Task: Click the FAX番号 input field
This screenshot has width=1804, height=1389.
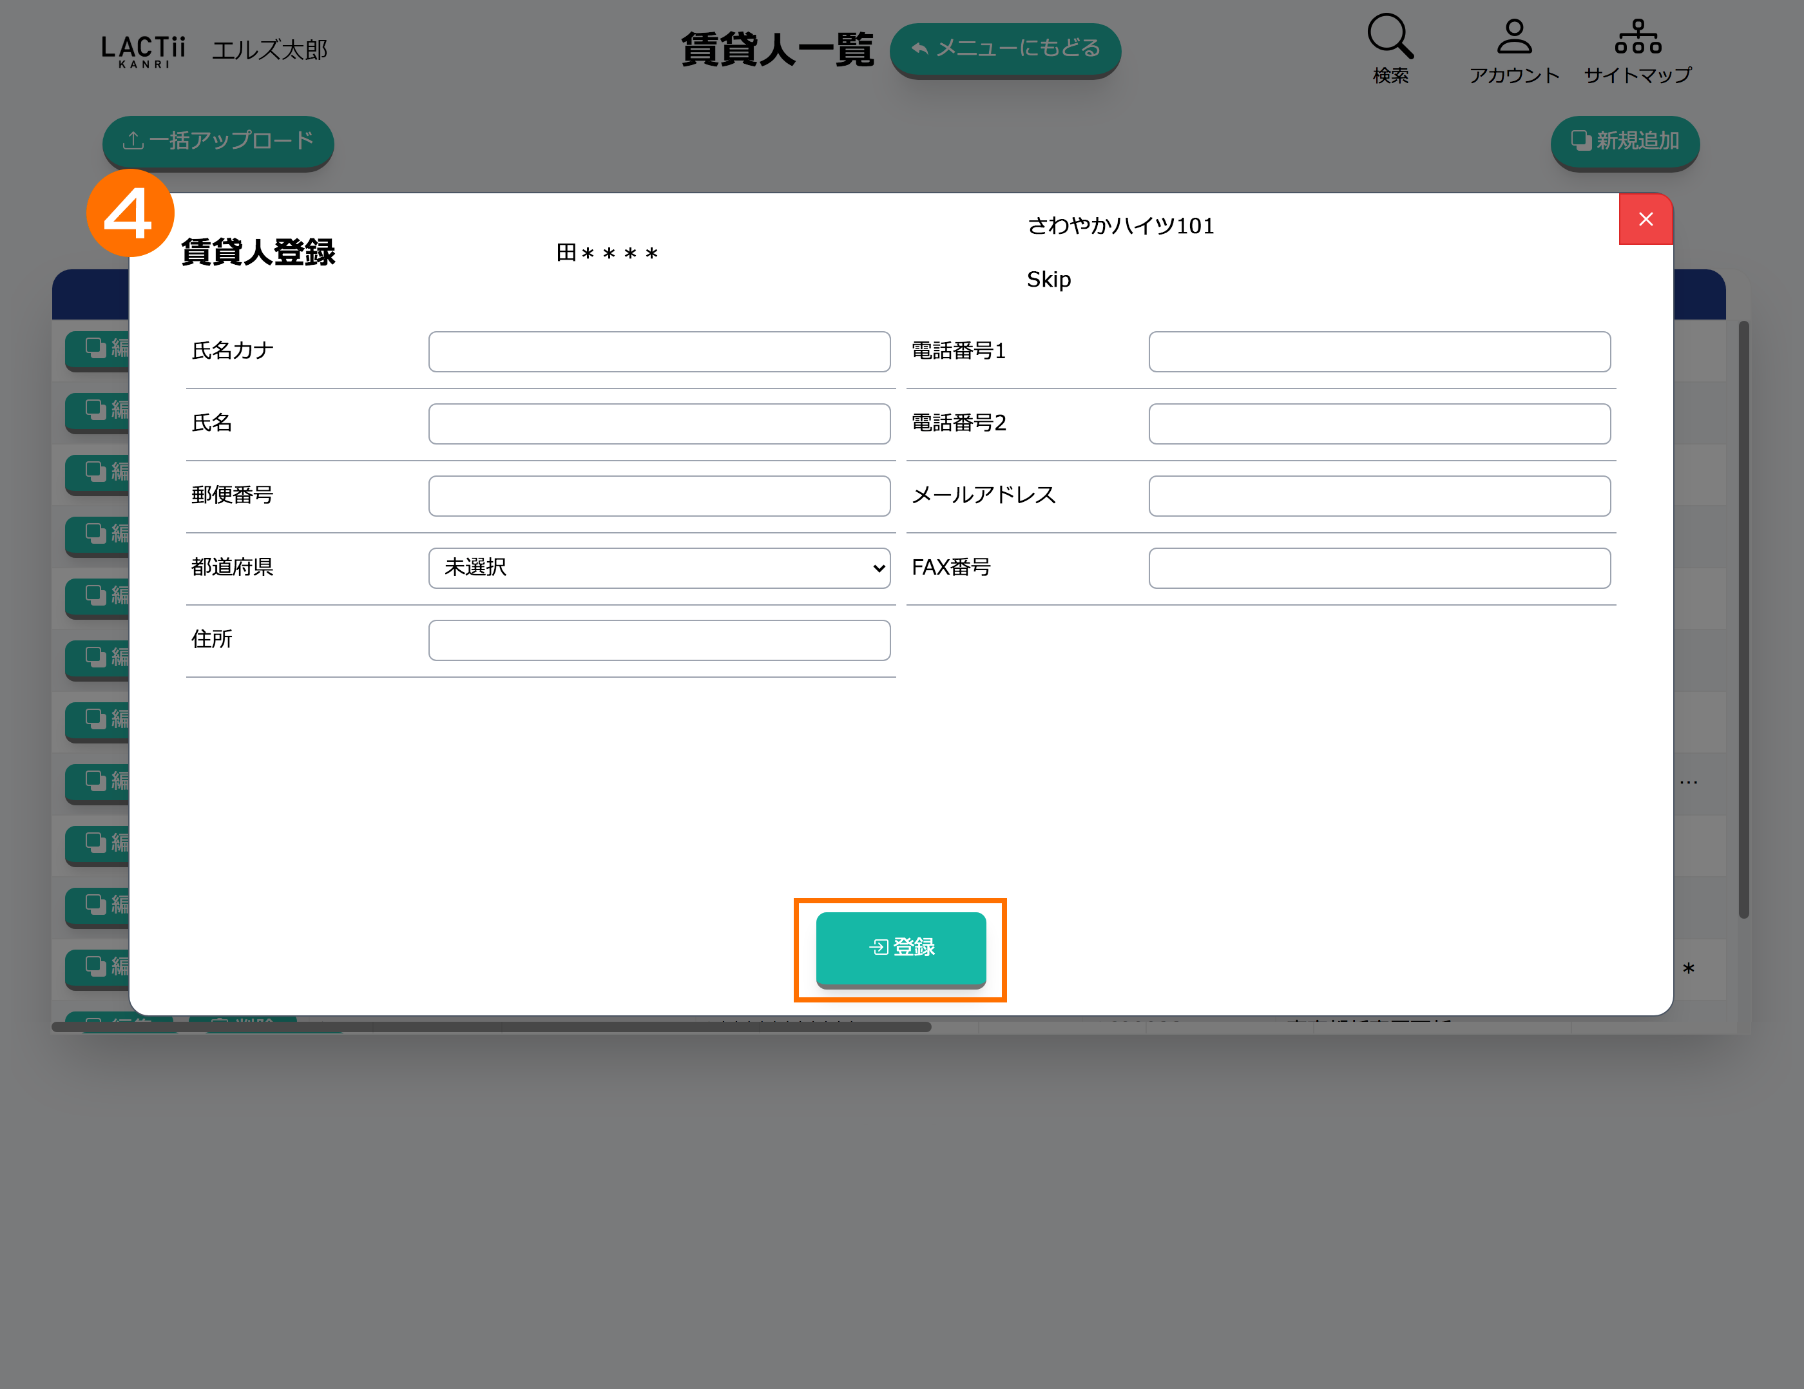Action: [x=1379, y=568]
